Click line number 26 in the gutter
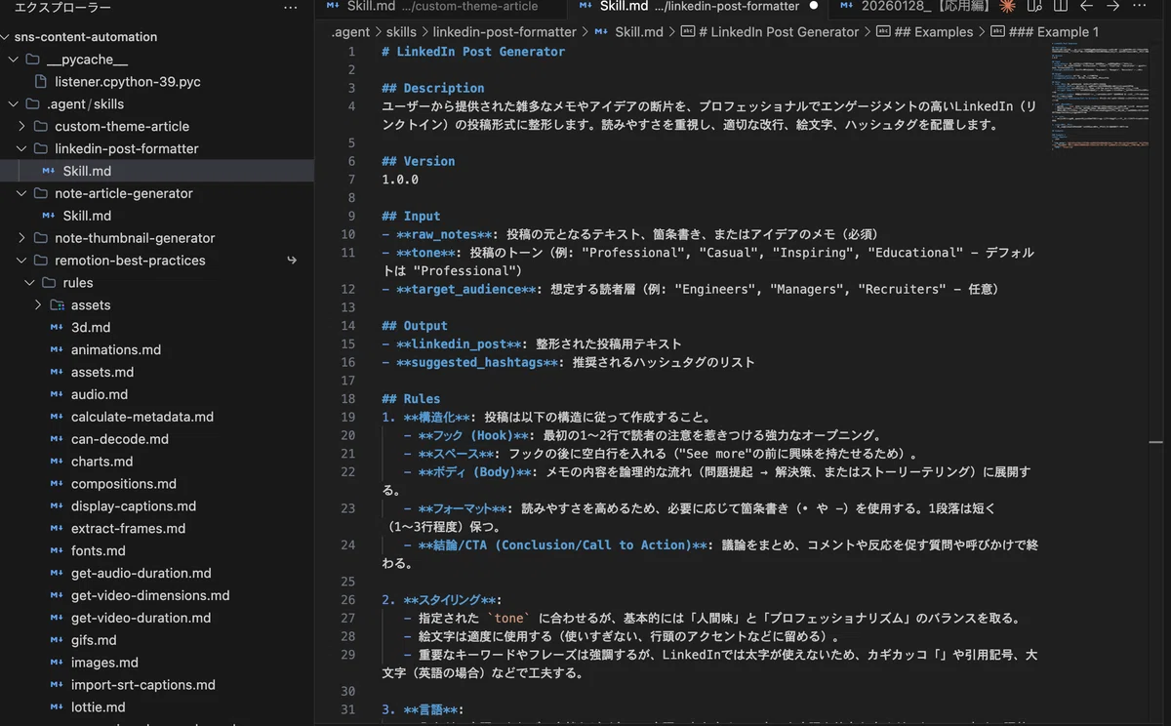The height and width of the screenshot is (726, 1171). click(x=348, y=600)
